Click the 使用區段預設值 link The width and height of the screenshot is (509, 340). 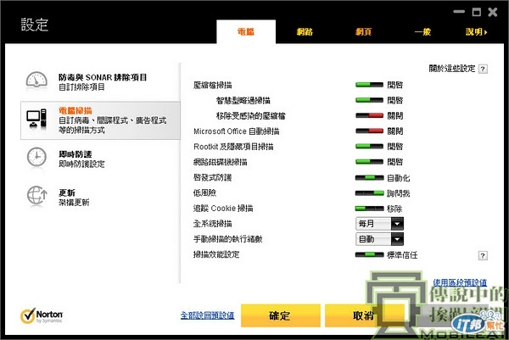pyautogui.click(x=460, y=282)
